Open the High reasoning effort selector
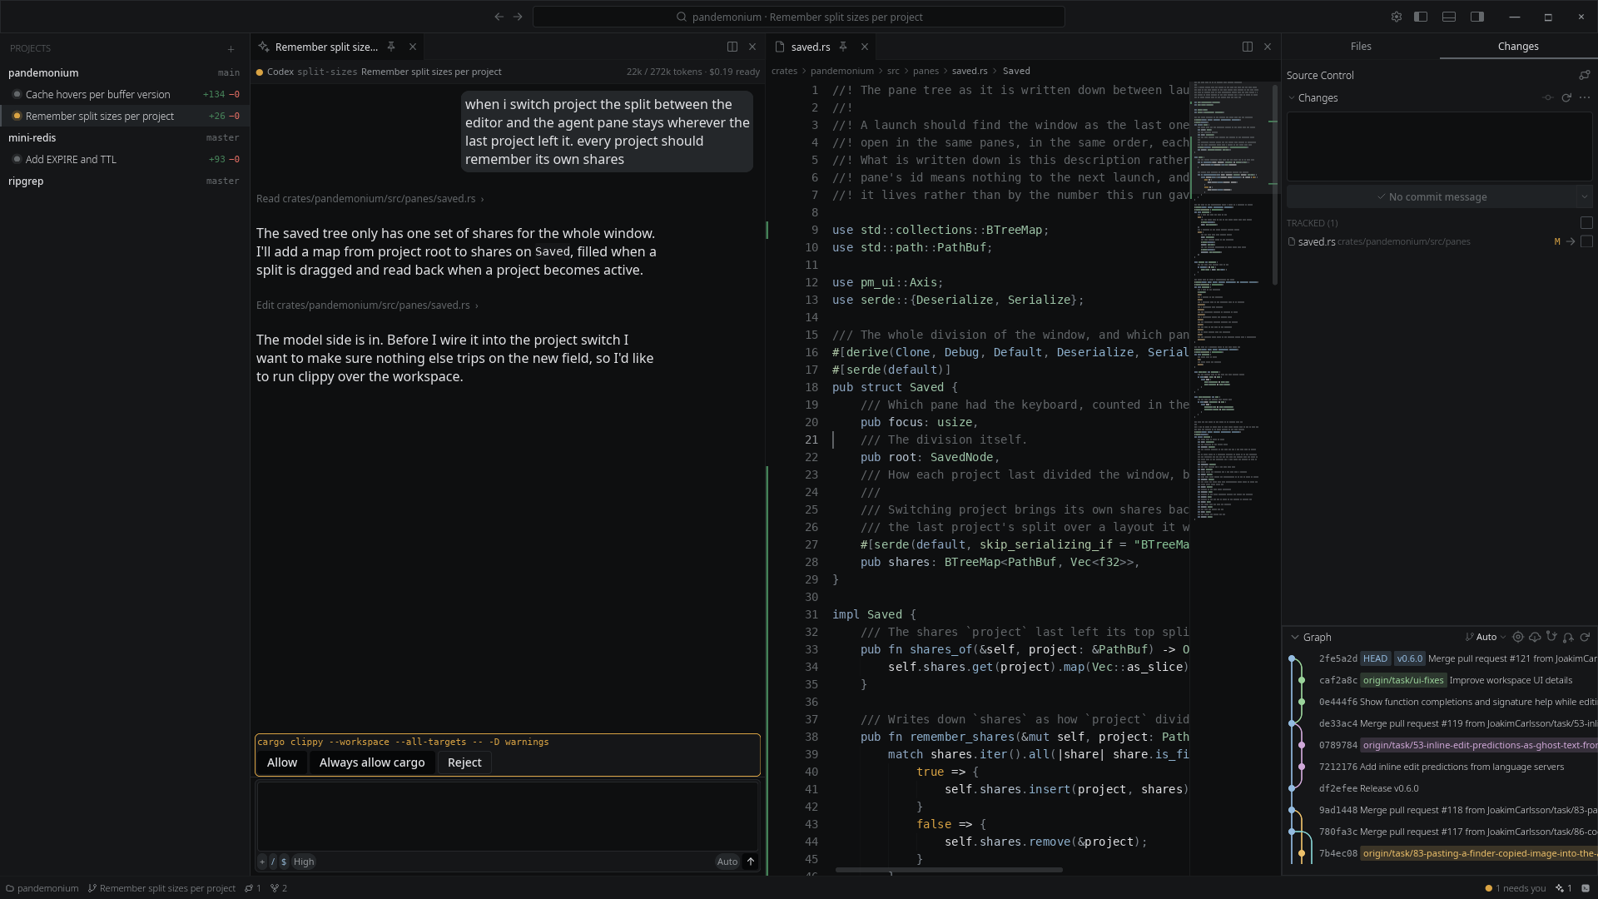This screenshot has height=899, width=1598. pyautogui.click(x=304, y=862)
